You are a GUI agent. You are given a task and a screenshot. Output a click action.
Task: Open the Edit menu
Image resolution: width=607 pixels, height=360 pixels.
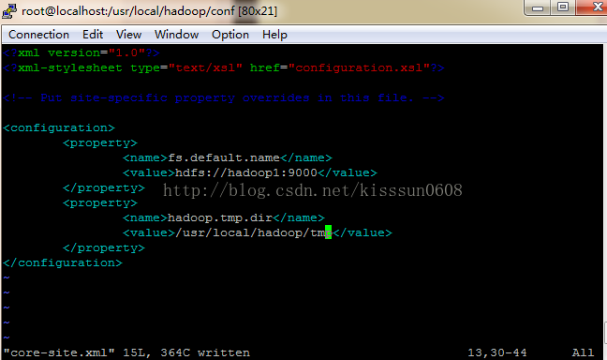point(93,35)
